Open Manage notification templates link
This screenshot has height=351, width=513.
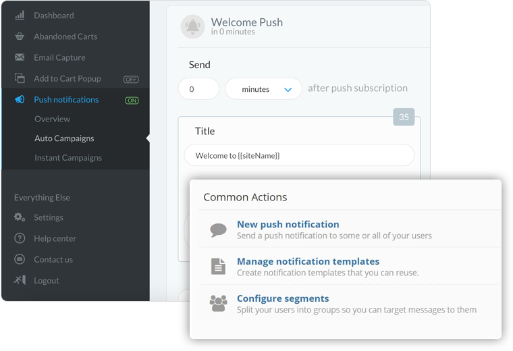tap(308, 261)
